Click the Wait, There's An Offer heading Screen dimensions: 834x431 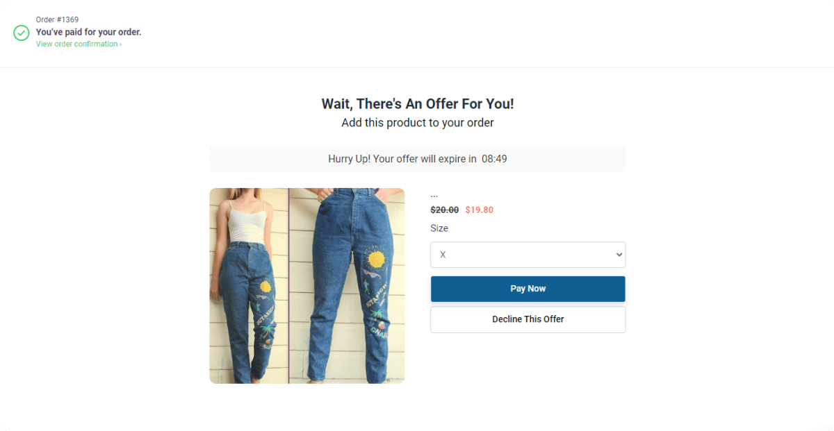[418, 104]
